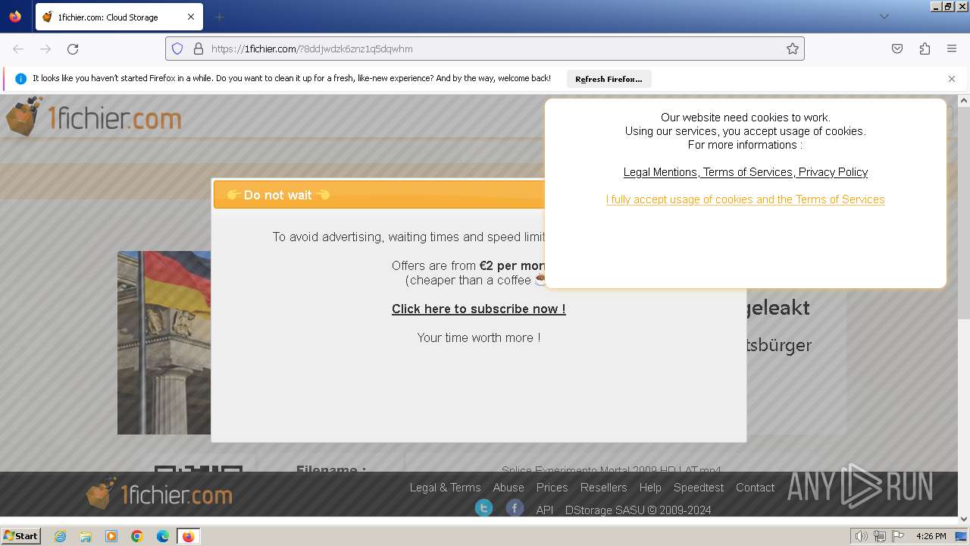Accept cookies and Terms of Services
Image resolution: width=970 pixels, height=546 pixels.
(x=745, y=199)
